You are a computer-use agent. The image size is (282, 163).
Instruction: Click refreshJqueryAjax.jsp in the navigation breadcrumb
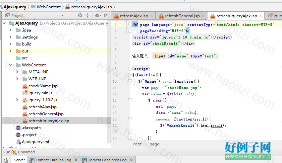(x=91, y=7)
